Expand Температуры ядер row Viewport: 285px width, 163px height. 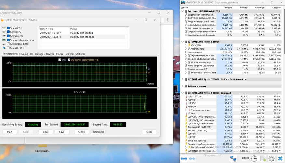[186, 110]
